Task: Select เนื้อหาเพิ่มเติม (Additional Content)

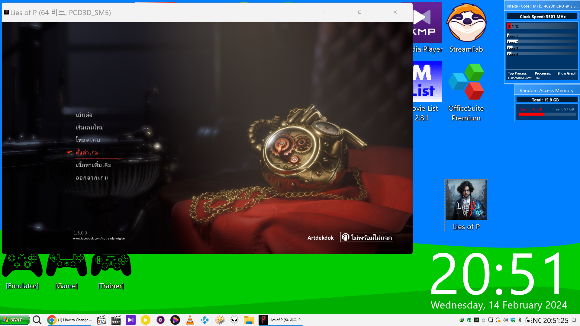Action: tap(94, 165)
